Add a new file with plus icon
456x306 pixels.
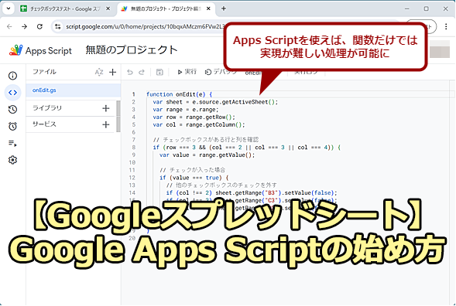(112, 72)
